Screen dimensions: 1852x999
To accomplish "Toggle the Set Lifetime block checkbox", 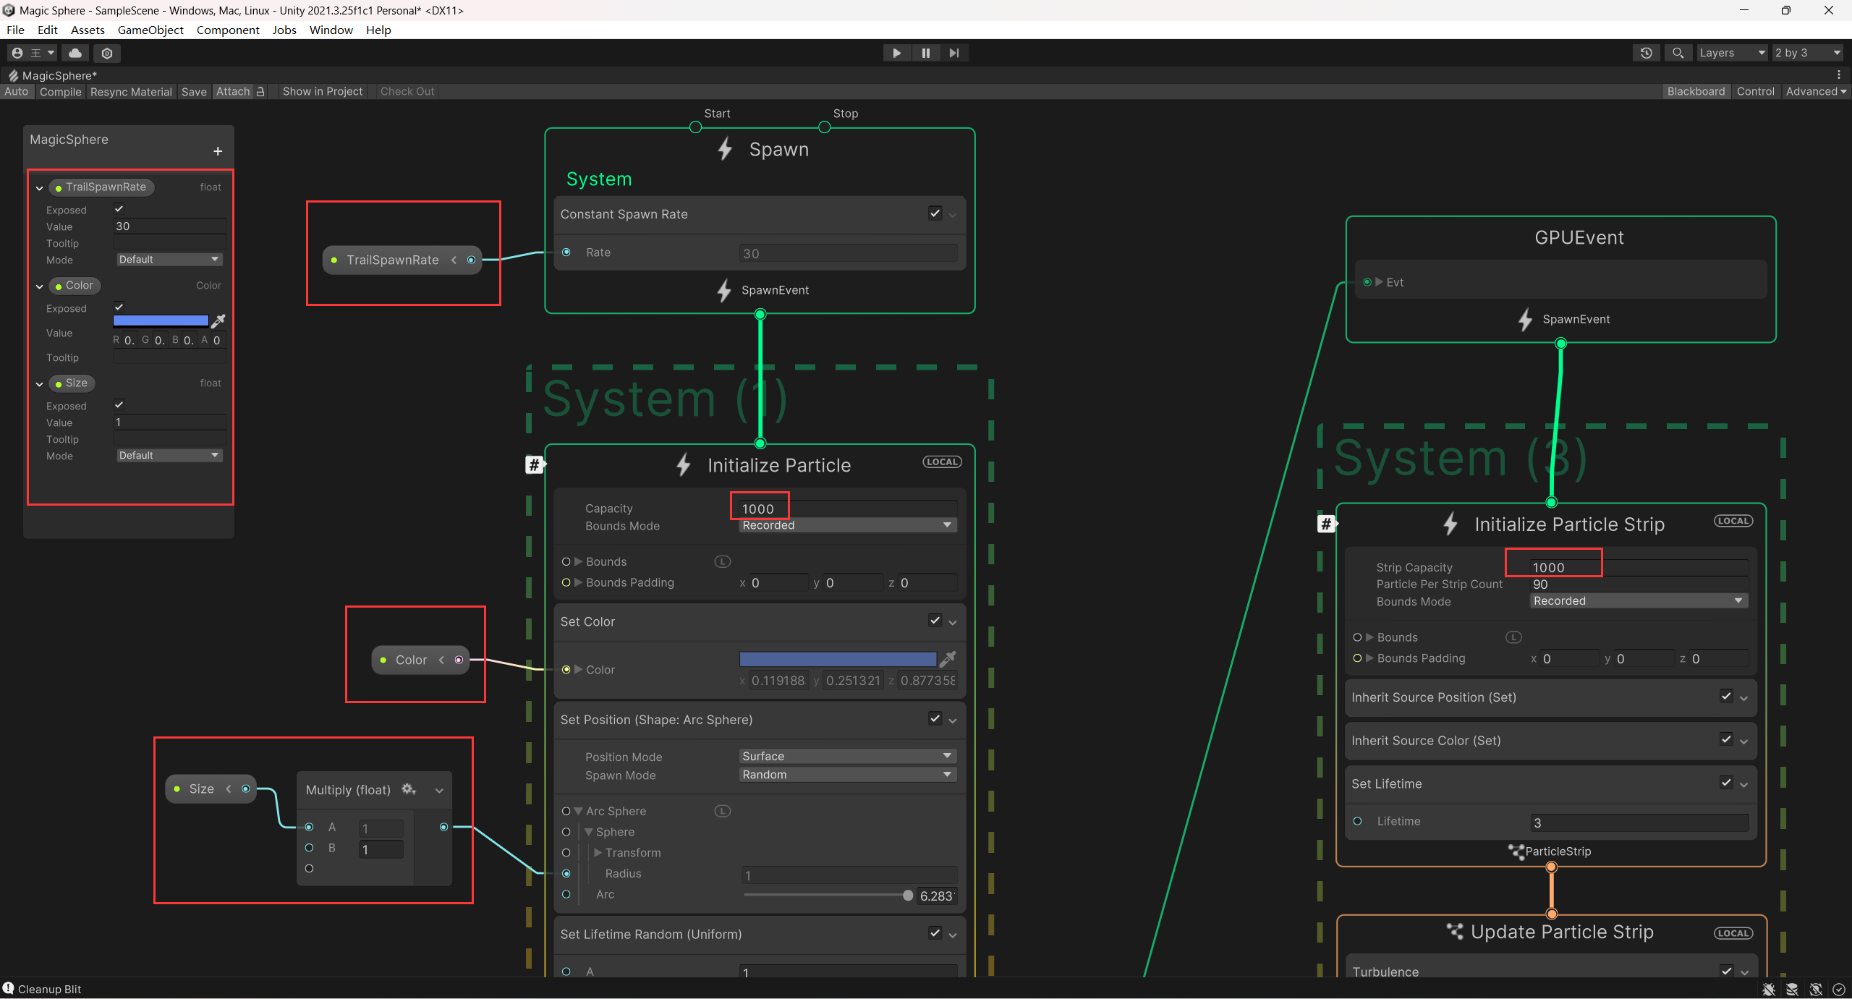I will (1726, 783).
